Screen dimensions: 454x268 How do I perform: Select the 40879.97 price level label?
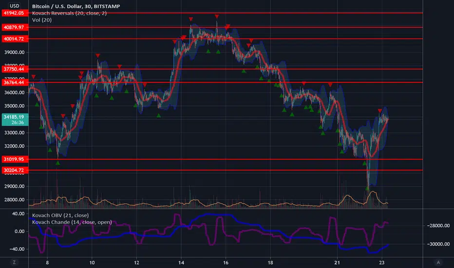tap(15, 27)
